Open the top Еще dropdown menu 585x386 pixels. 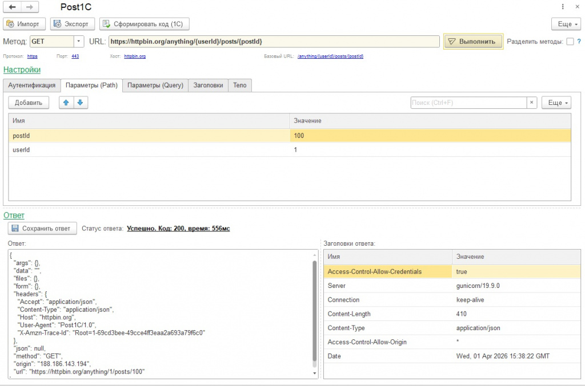pos(566,24)
